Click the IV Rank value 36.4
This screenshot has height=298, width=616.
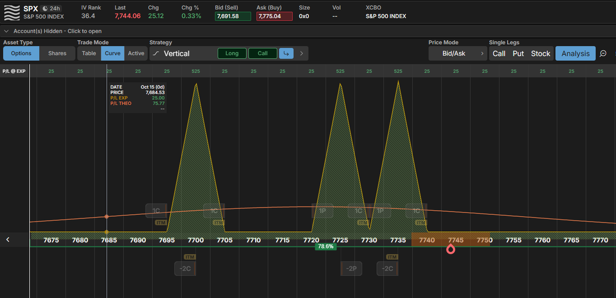point(88,16)
